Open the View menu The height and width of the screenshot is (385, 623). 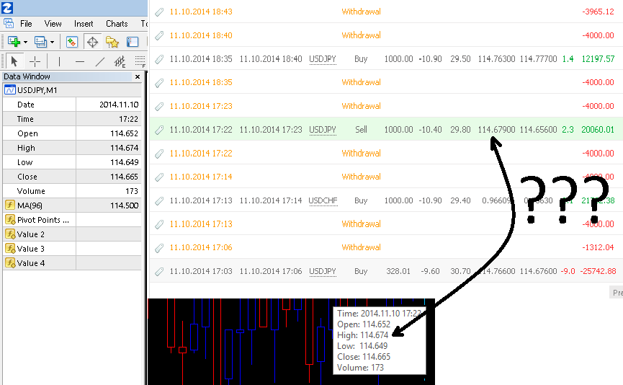coord(53,24)
